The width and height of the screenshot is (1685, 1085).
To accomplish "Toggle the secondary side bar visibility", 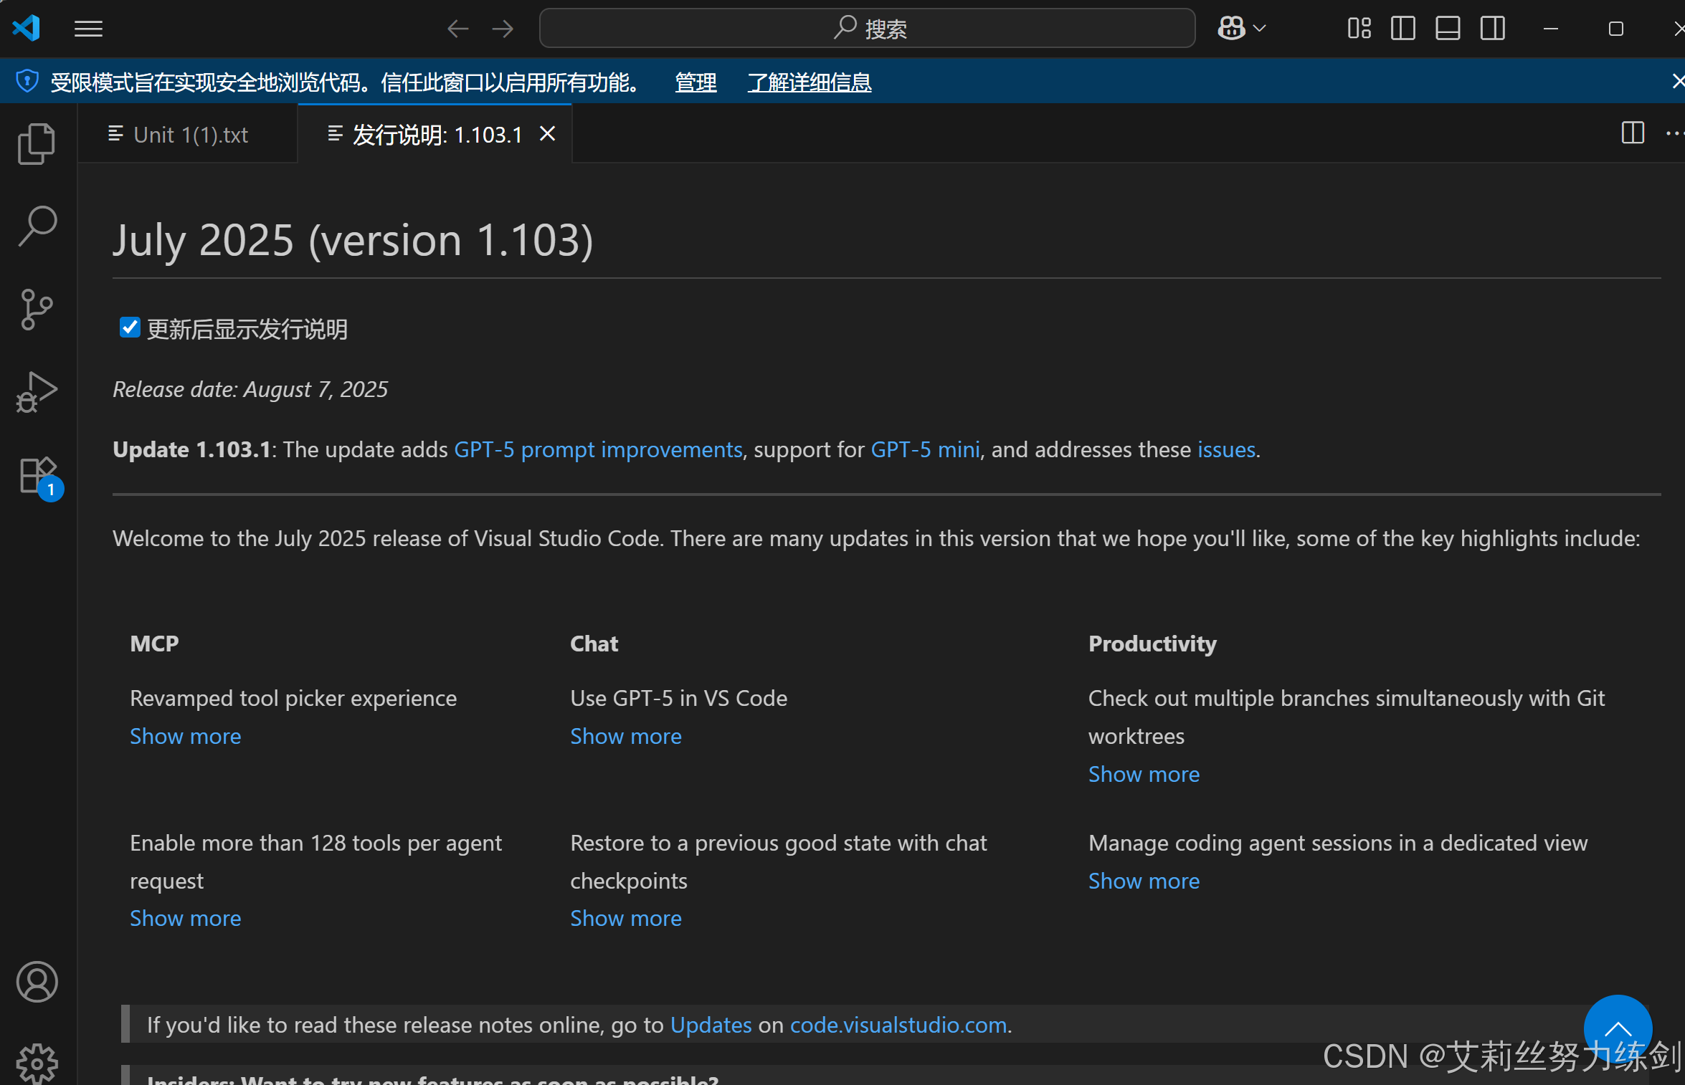I will (x=1493, y=29).
